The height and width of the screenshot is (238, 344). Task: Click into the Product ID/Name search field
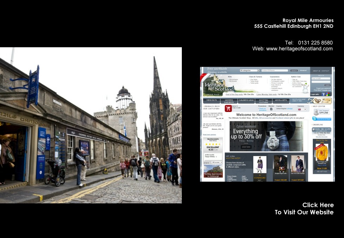coord(274,70)
